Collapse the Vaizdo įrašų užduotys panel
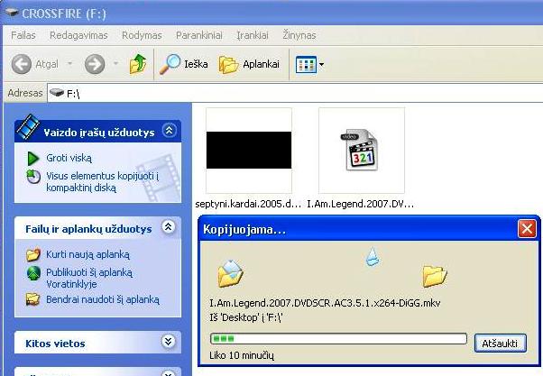This screenshot has height=376, width=543. (x=168, y=132)
